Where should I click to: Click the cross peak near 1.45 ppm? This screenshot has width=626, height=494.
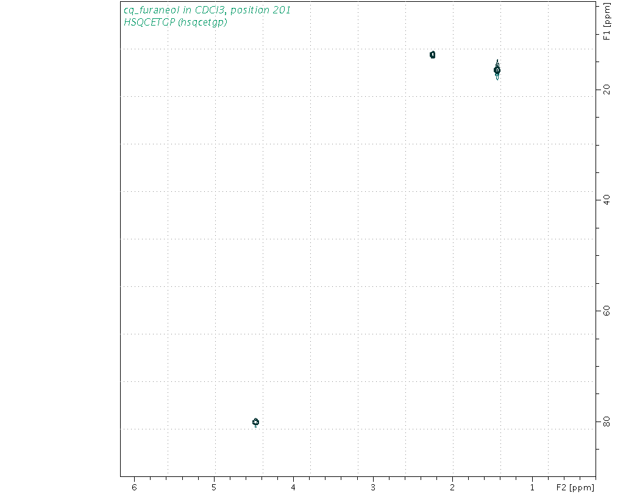pos(497,70)
